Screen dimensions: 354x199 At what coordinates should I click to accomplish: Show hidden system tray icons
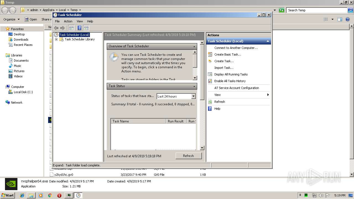(300, 195)
